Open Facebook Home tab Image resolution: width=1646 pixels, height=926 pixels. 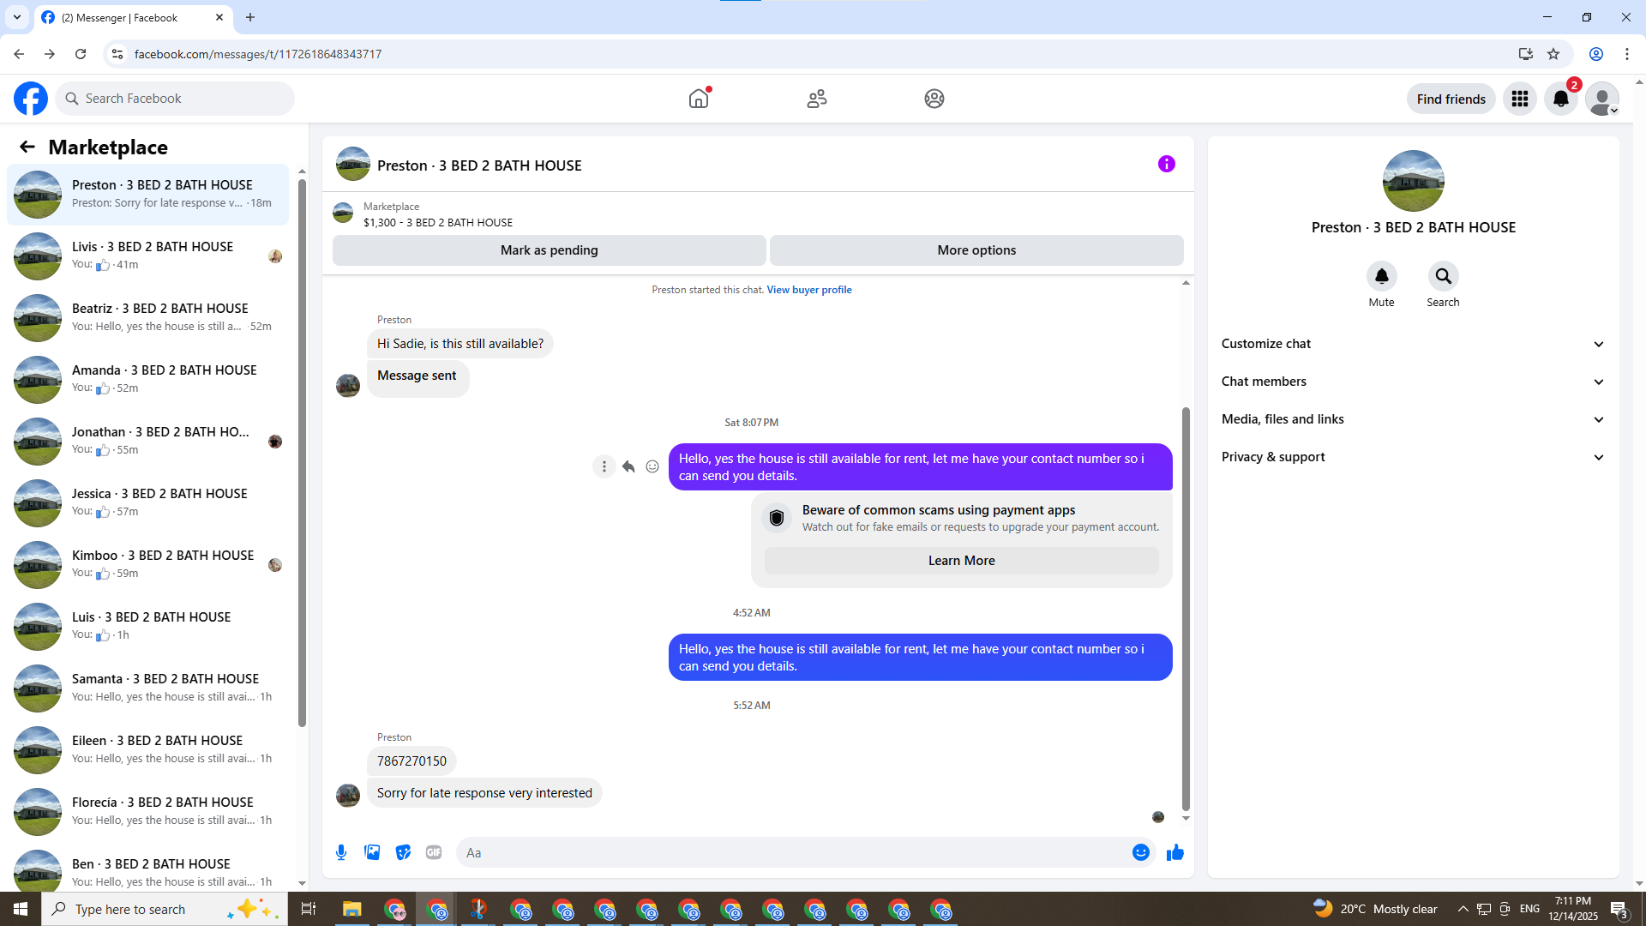pyautogui.click(x=699, y=99)
